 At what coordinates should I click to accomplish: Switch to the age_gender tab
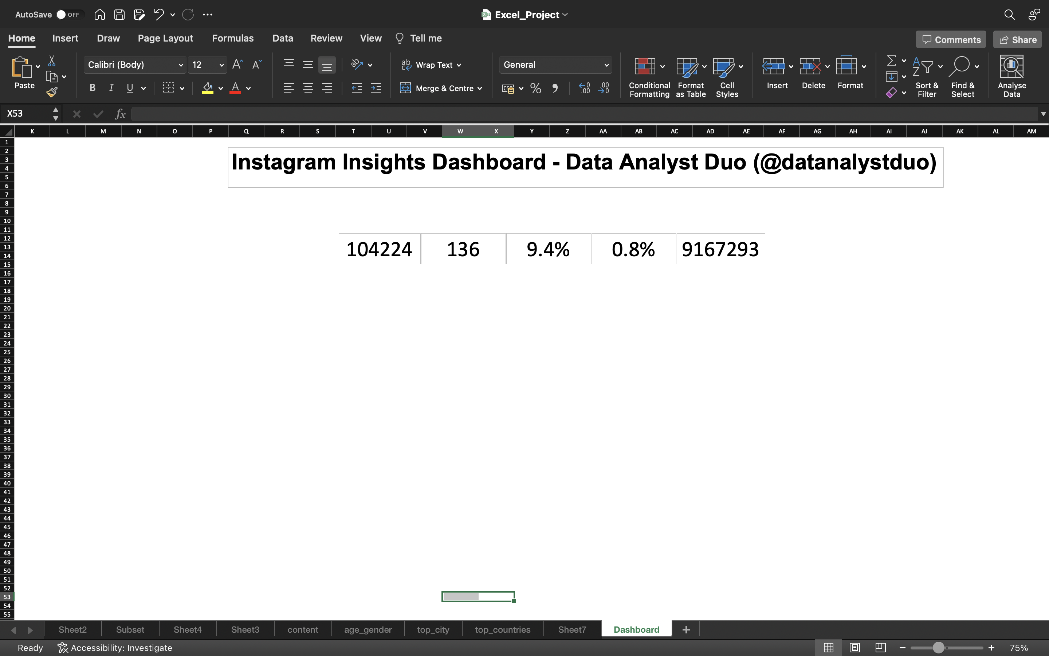368,629
